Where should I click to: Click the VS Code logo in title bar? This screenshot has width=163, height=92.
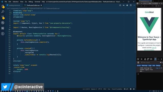[x=2, y=2]
